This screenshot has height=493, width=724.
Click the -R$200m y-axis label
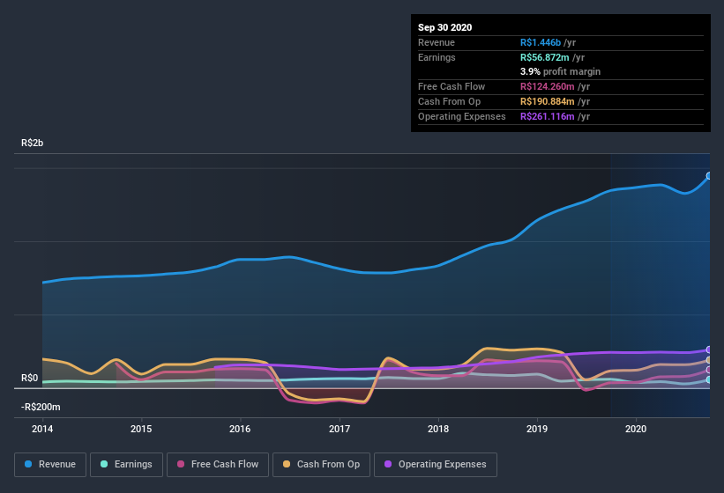point(41,407)
